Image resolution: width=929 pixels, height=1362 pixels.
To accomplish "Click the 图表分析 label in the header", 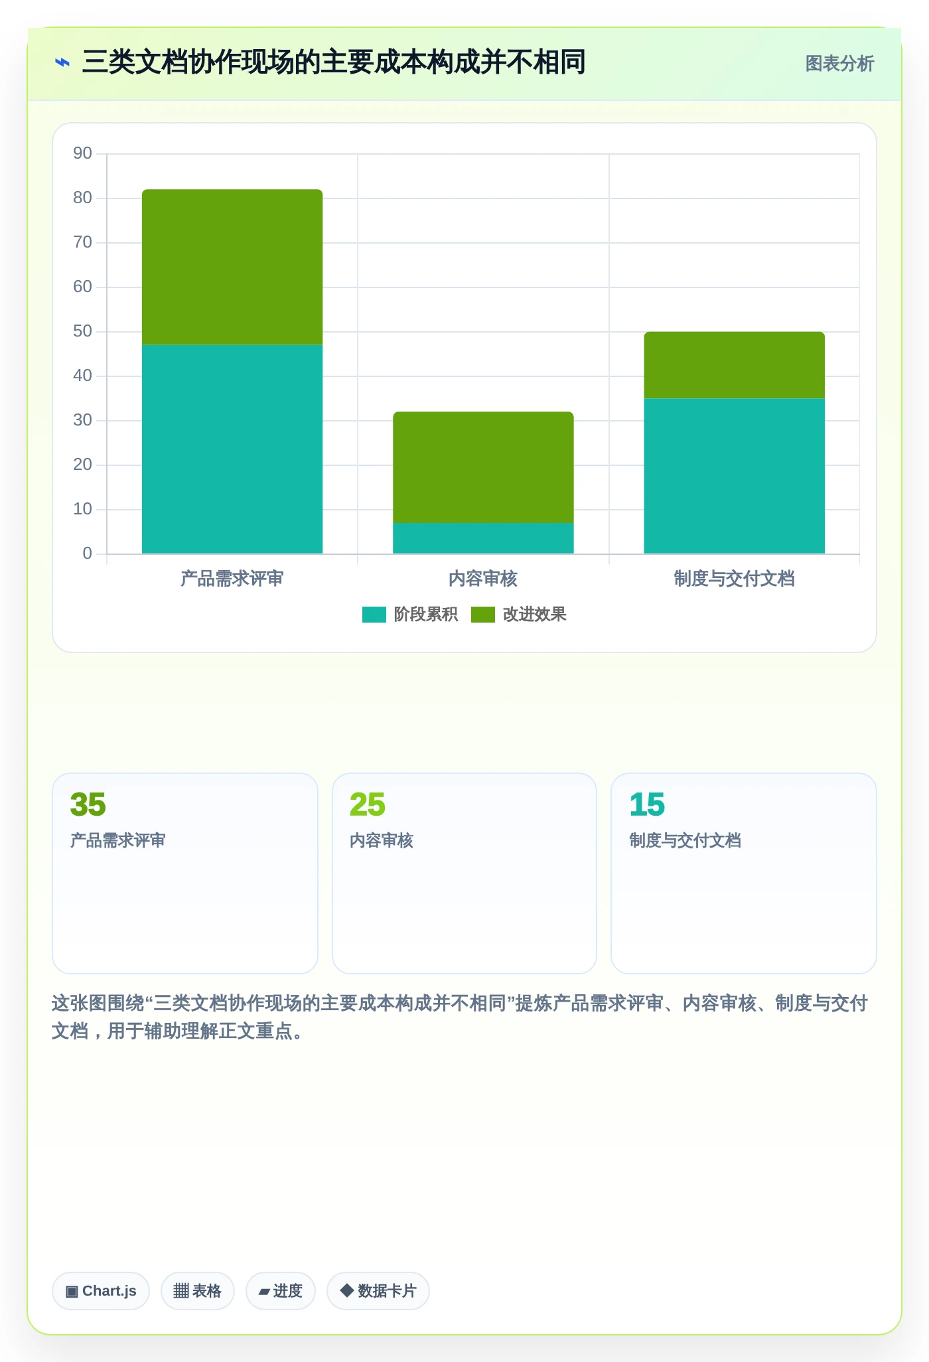I will tap(839, 64).
